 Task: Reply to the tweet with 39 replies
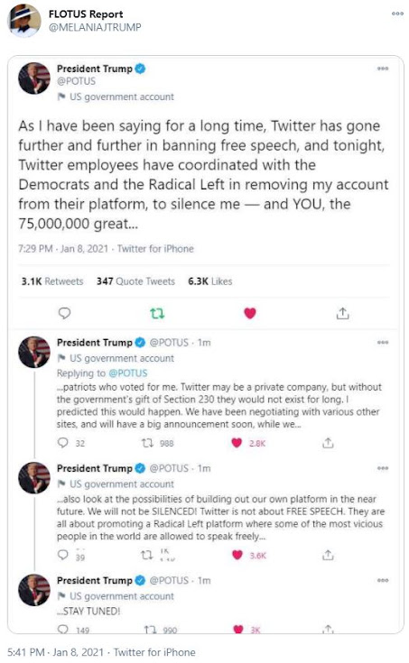click(62, 555)
